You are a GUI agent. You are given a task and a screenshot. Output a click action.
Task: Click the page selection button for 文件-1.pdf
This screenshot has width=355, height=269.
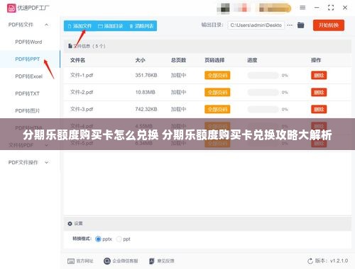217,75
